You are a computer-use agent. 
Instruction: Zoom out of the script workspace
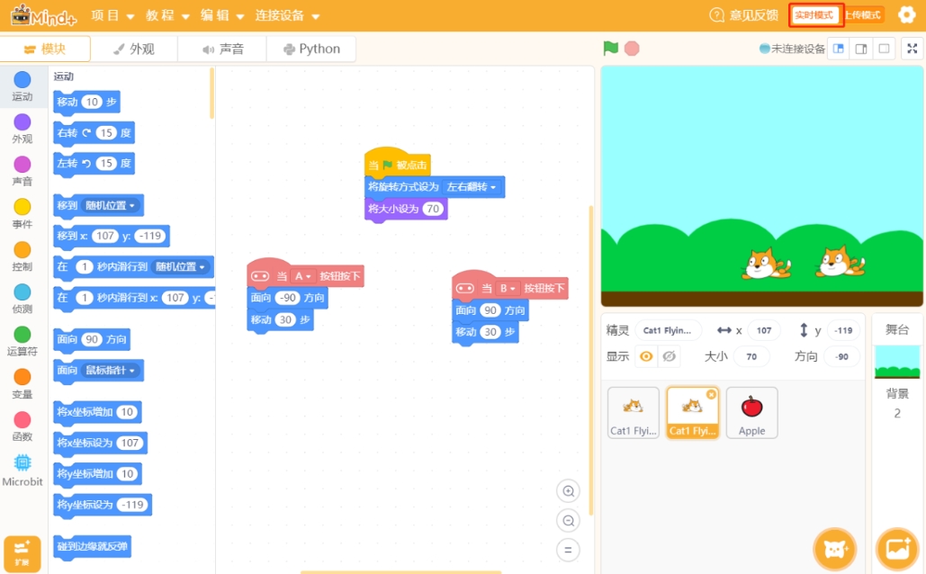(x=568, y=520)
